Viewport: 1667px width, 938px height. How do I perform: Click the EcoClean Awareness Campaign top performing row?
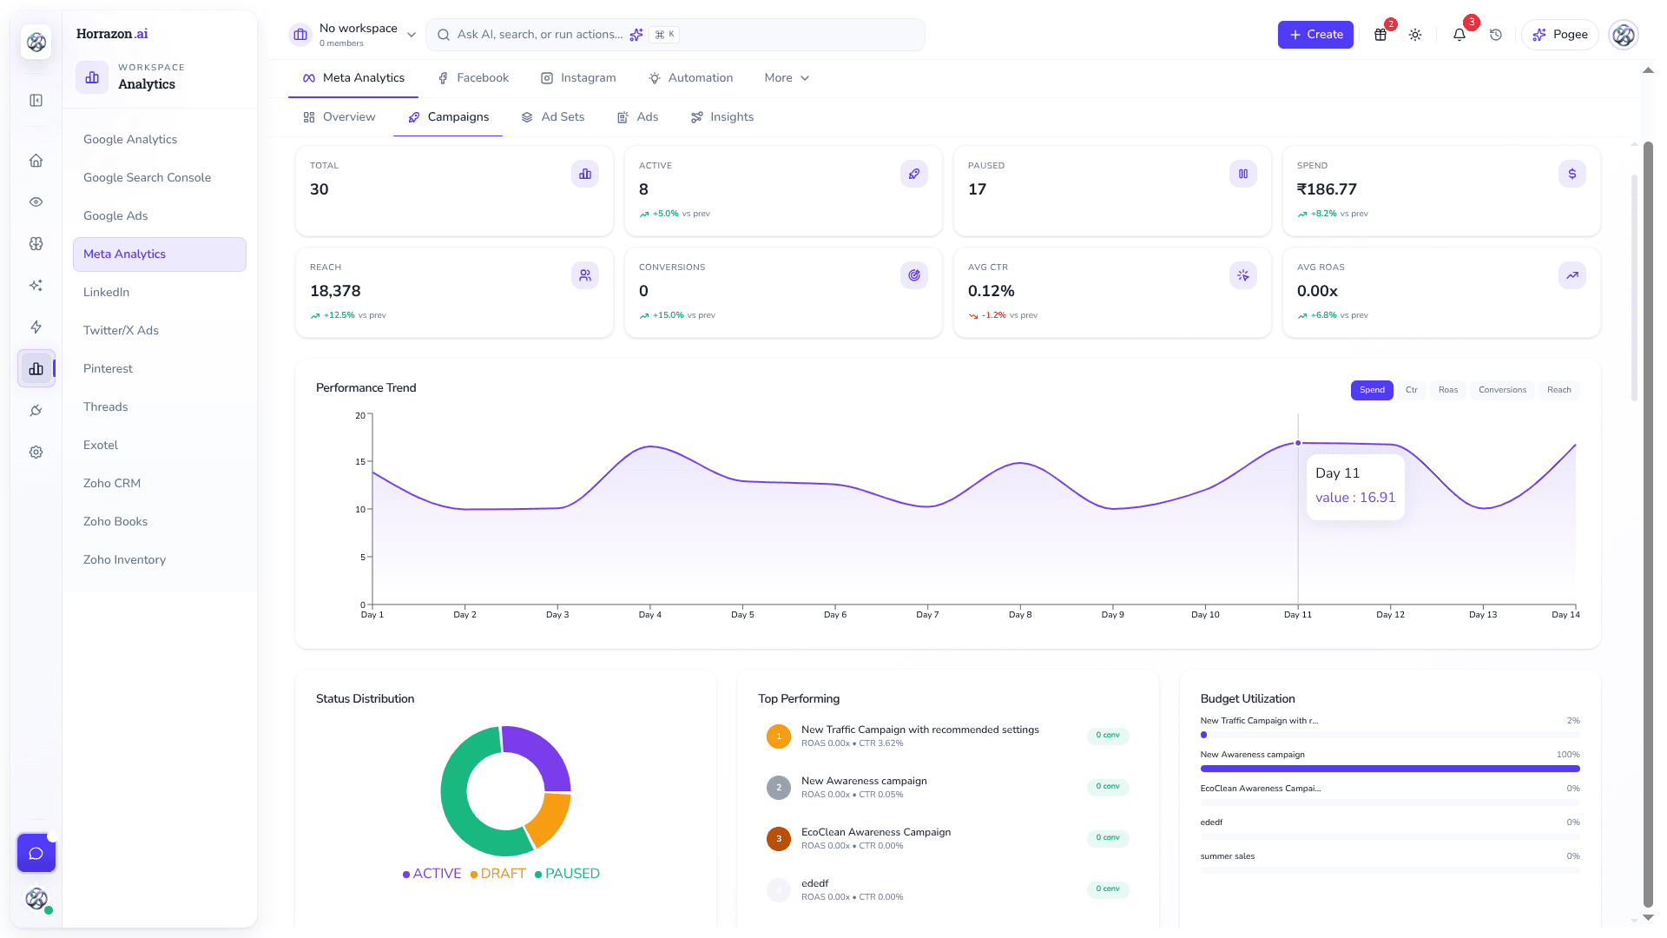click(x=947, y=838)
